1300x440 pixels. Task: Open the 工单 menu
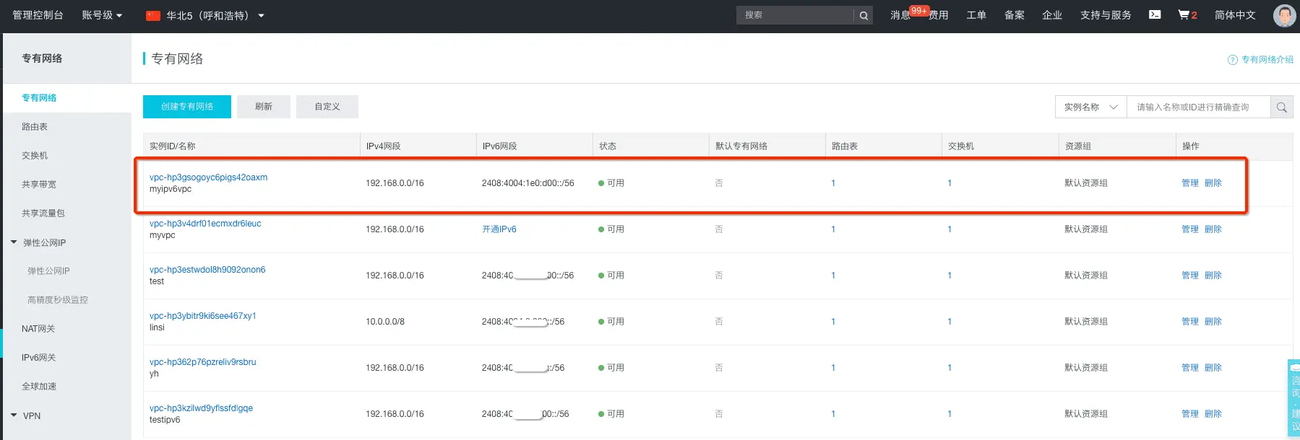[x=976, y=15]
